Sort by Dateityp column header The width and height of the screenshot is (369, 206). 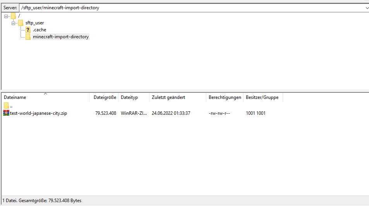point(129,97)
